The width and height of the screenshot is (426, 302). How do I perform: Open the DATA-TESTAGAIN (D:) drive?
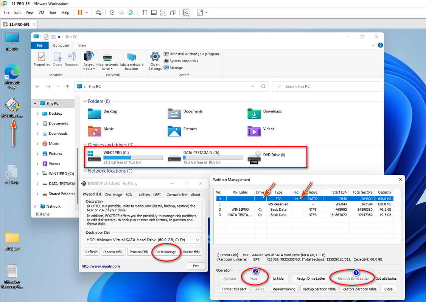[x=205, y=157]
